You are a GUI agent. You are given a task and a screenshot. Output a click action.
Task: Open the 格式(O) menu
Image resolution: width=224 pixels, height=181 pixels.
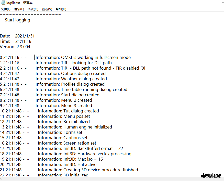[33, 9]
